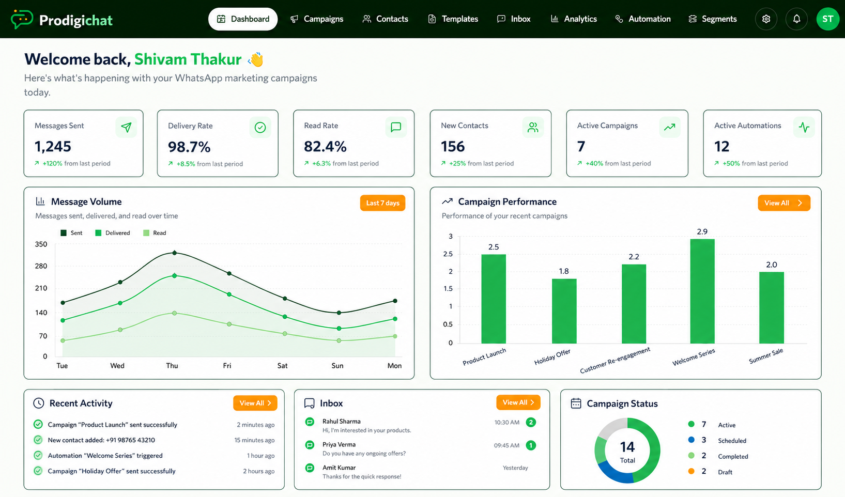This screenshot has width=845, height=497.
Task: Click check icon beside Product Launch activity
Action: pos(38,424)
